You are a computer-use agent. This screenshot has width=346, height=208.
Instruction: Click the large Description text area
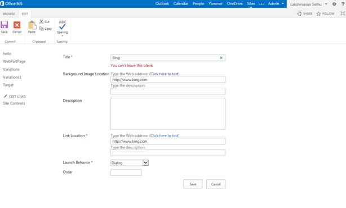point(168,114)
